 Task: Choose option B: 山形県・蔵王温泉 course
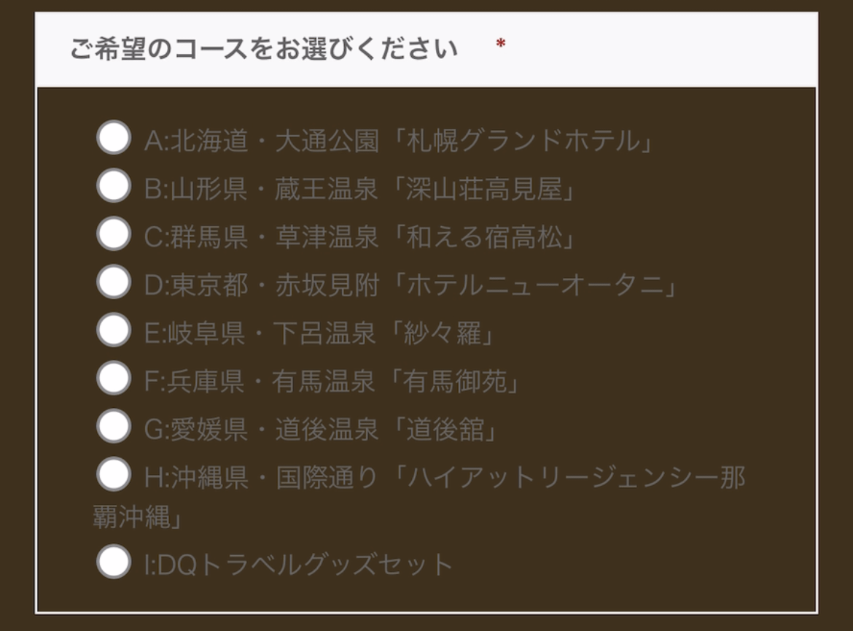(x=113, y=184)
